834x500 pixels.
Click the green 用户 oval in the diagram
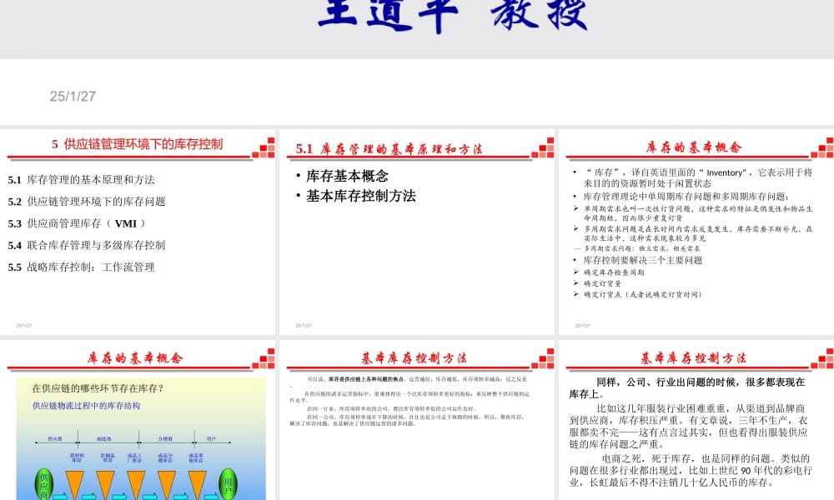tap(229, 485)
